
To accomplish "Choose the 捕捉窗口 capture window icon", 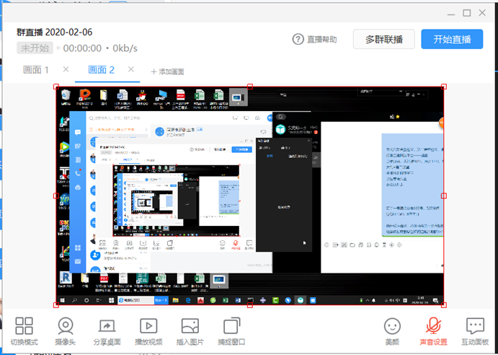I will coord(231,326).
